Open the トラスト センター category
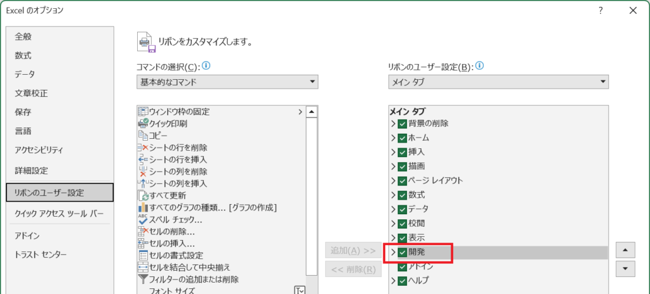This screenshot has height=294, width=650. tap(60, 254)
